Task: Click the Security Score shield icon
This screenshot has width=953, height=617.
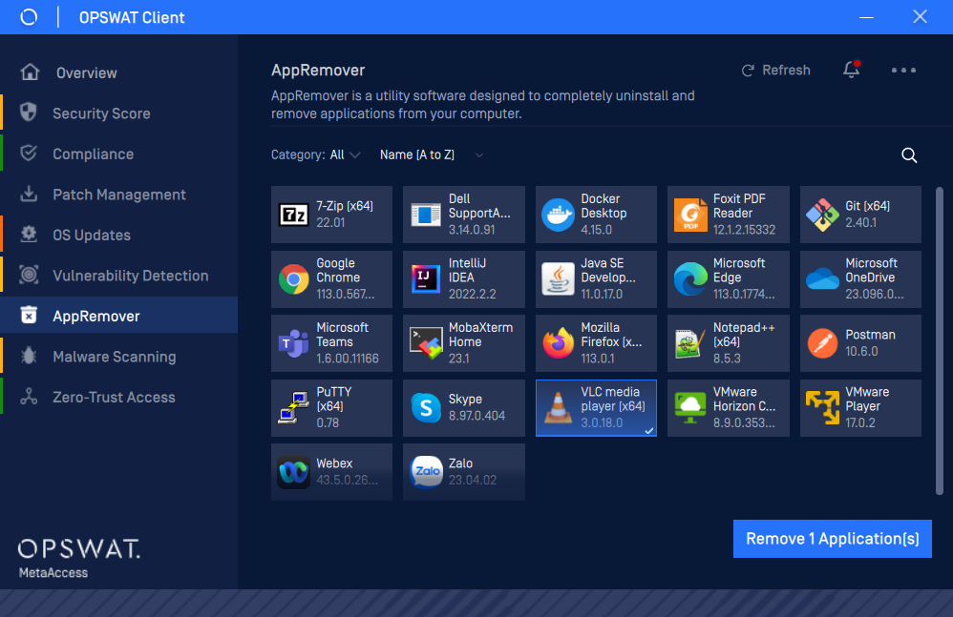Action: (x=29, y=113)
